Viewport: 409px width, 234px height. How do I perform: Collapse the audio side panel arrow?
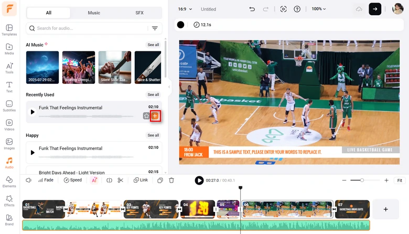tap(169, 87)
